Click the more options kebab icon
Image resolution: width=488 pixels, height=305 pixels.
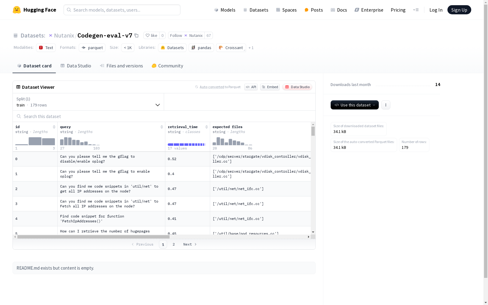(386, 105)
